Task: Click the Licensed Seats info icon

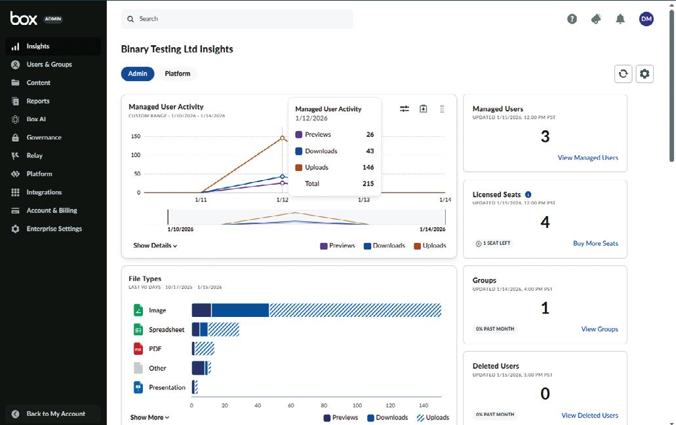Action: (x=528, y=194)
